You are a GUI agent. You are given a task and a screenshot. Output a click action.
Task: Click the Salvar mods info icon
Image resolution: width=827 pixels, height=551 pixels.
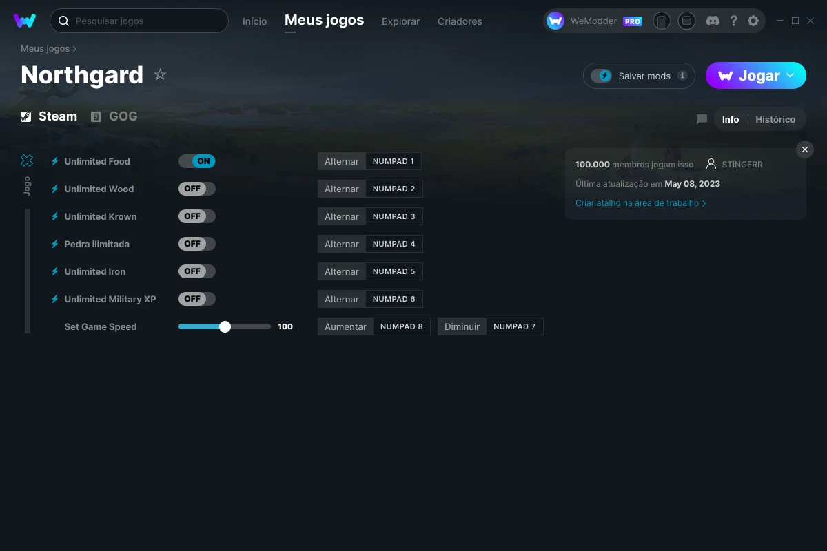[x=682, y=76]
